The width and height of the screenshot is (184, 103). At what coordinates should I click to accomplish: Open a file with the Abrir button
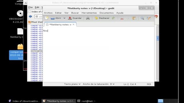click(56, 18)
